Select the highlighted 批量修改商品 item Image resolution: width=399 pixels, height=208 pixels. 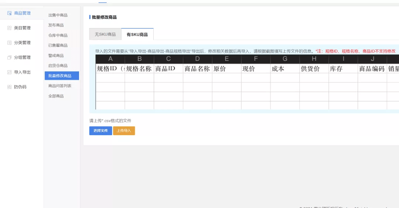(62, 76)
